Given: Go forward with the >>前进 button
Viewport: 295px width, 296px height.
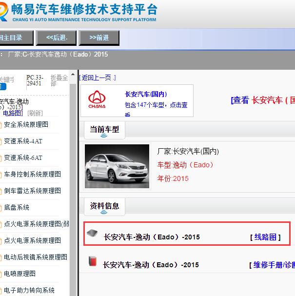Looking at the screenshot, I should pyautogui.click(x=99, y=38).
